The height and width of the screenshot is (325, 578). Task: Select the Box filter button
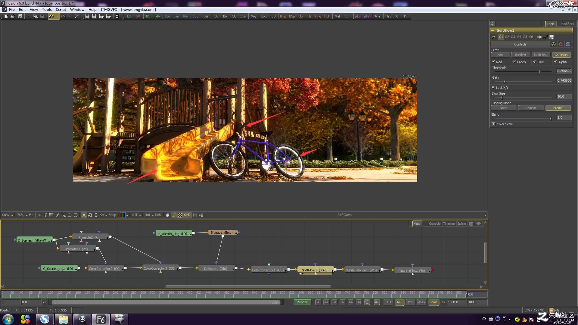(500, 55)
